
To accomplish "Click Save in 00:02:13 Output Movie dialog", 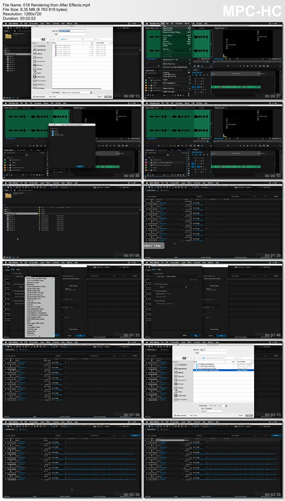I will coord(249,415).
